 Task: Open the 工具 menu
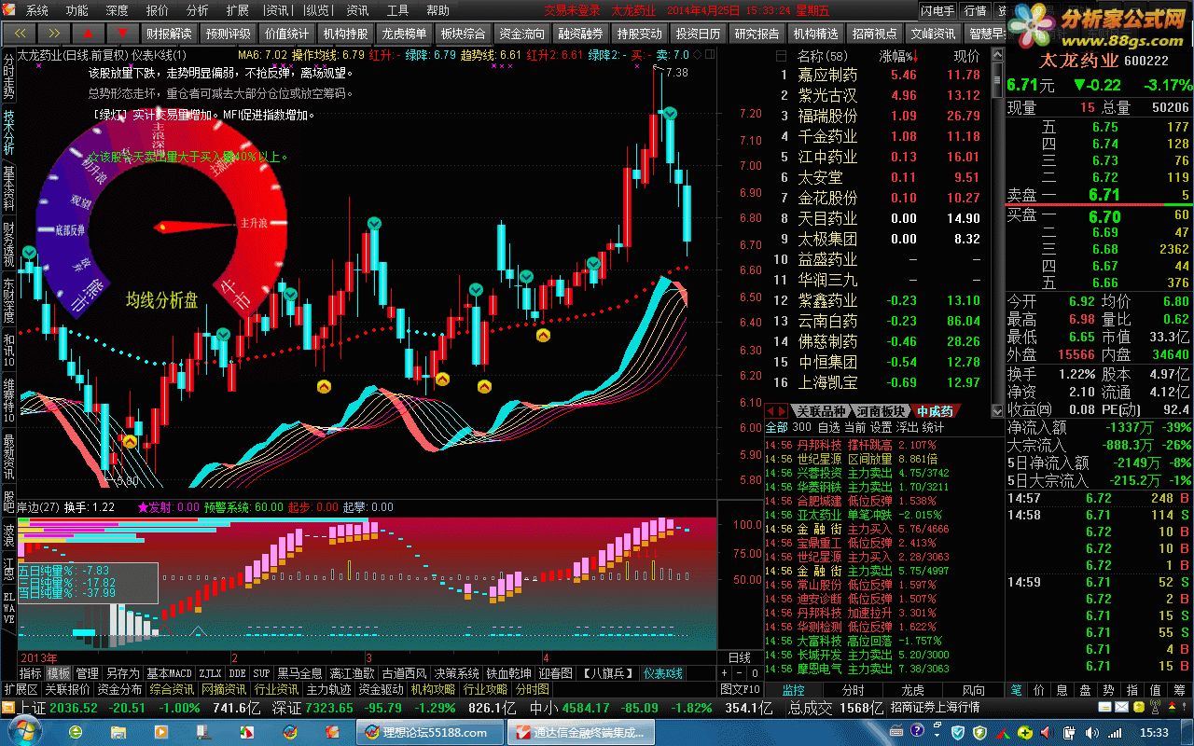pos(397,10)
